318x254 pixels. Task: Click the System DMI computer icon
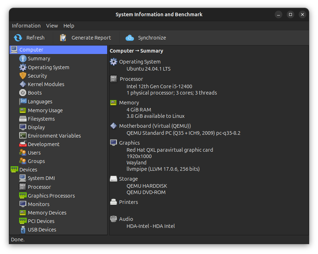click(x=23, y=178)
